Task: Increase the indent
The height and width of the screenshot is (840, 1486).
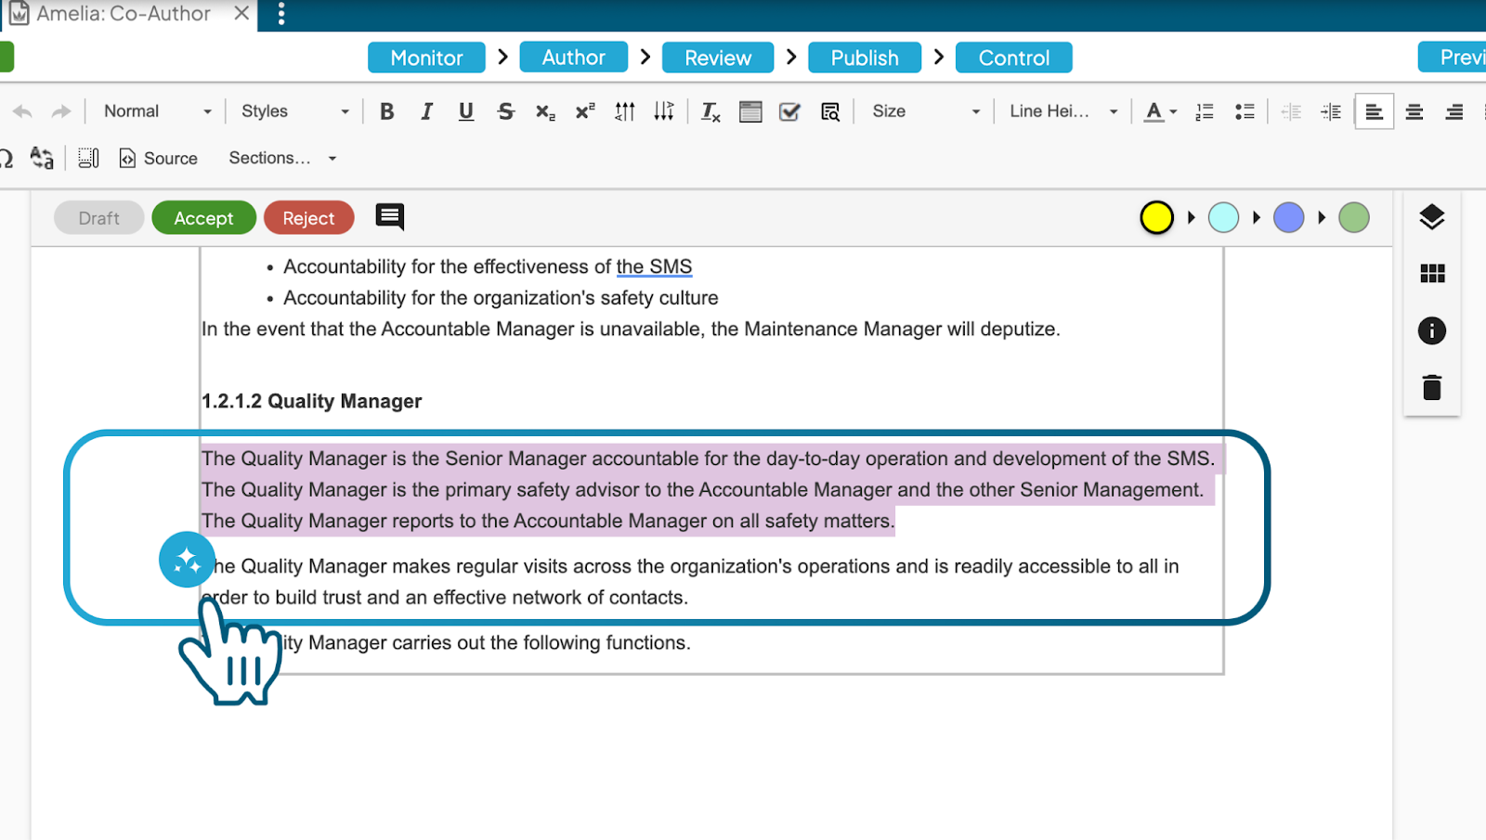Action: (x=1331, y=111)
